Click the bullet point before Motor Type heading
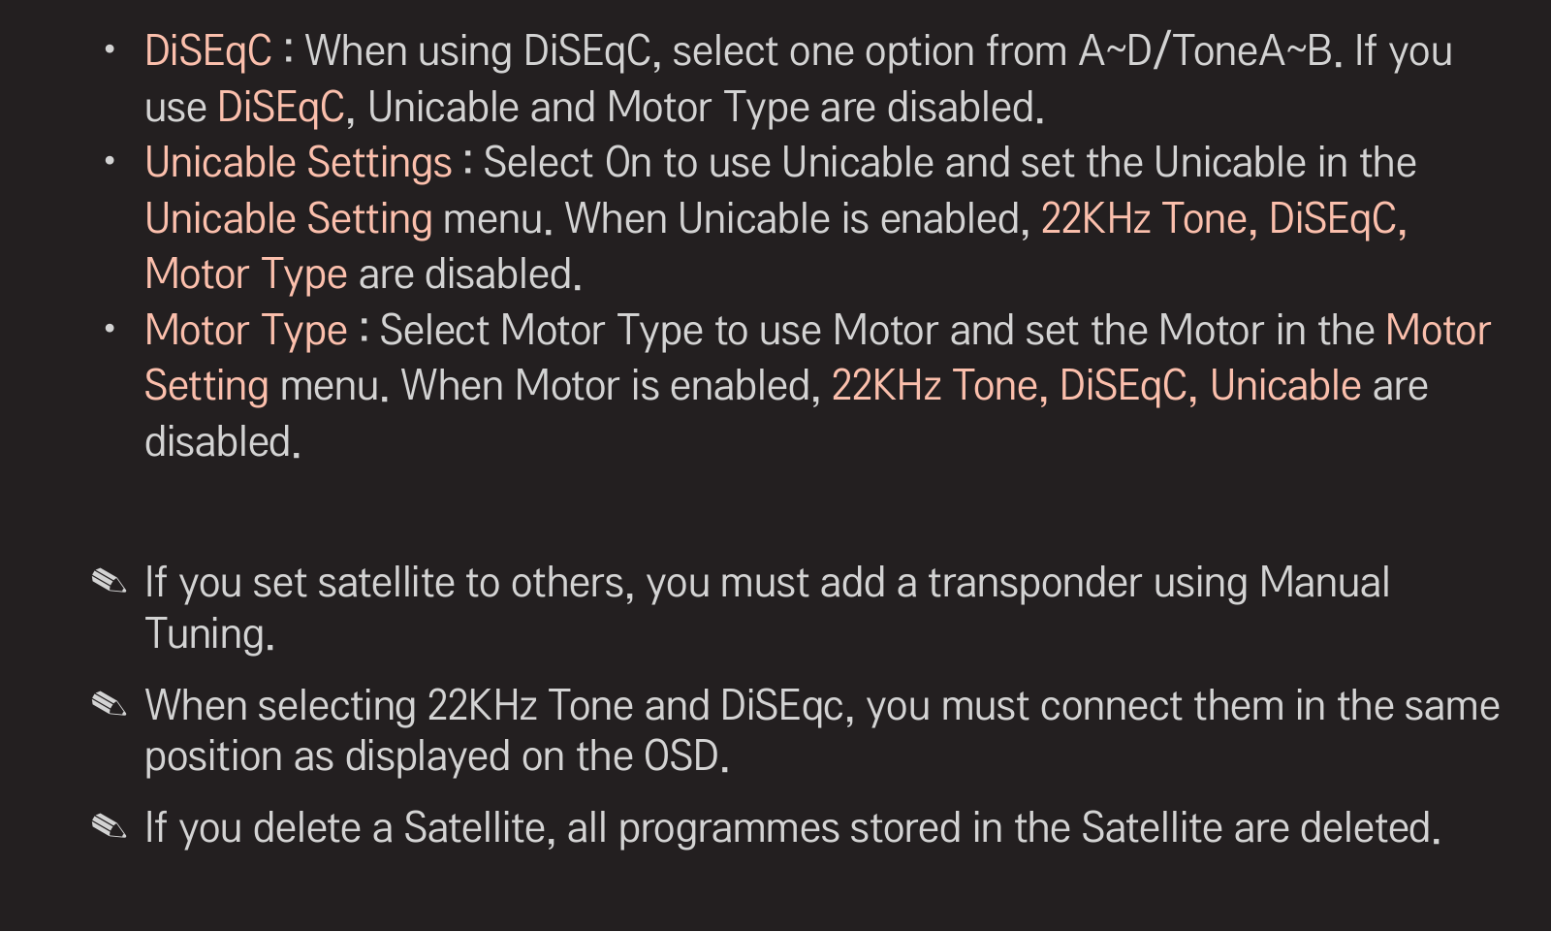The width and height of the screenshot is (1551, 932). (x=111, y=329)
